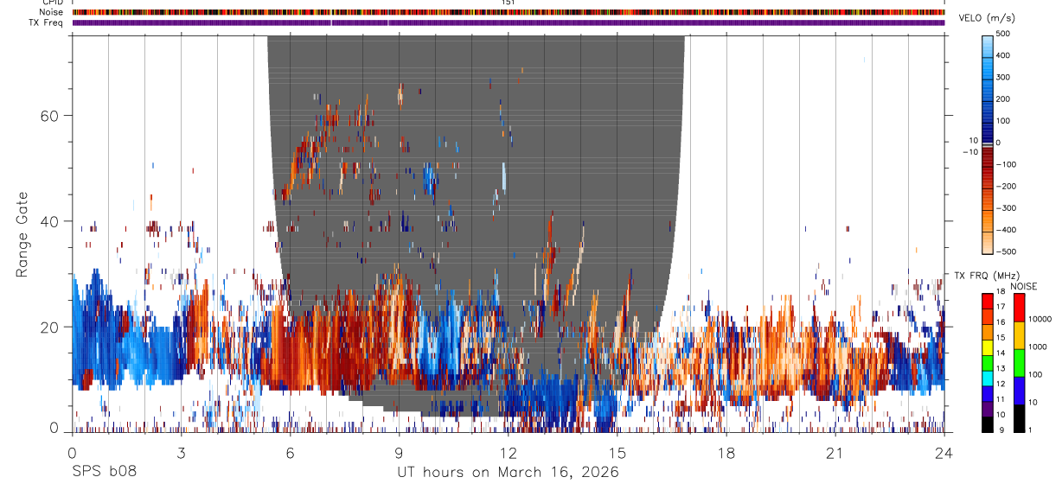The height and width of the screenshot is (490, 1062).
Task: Select the purple 10-11 MHz frequency swatch
Action: click(x=988, y=409)
